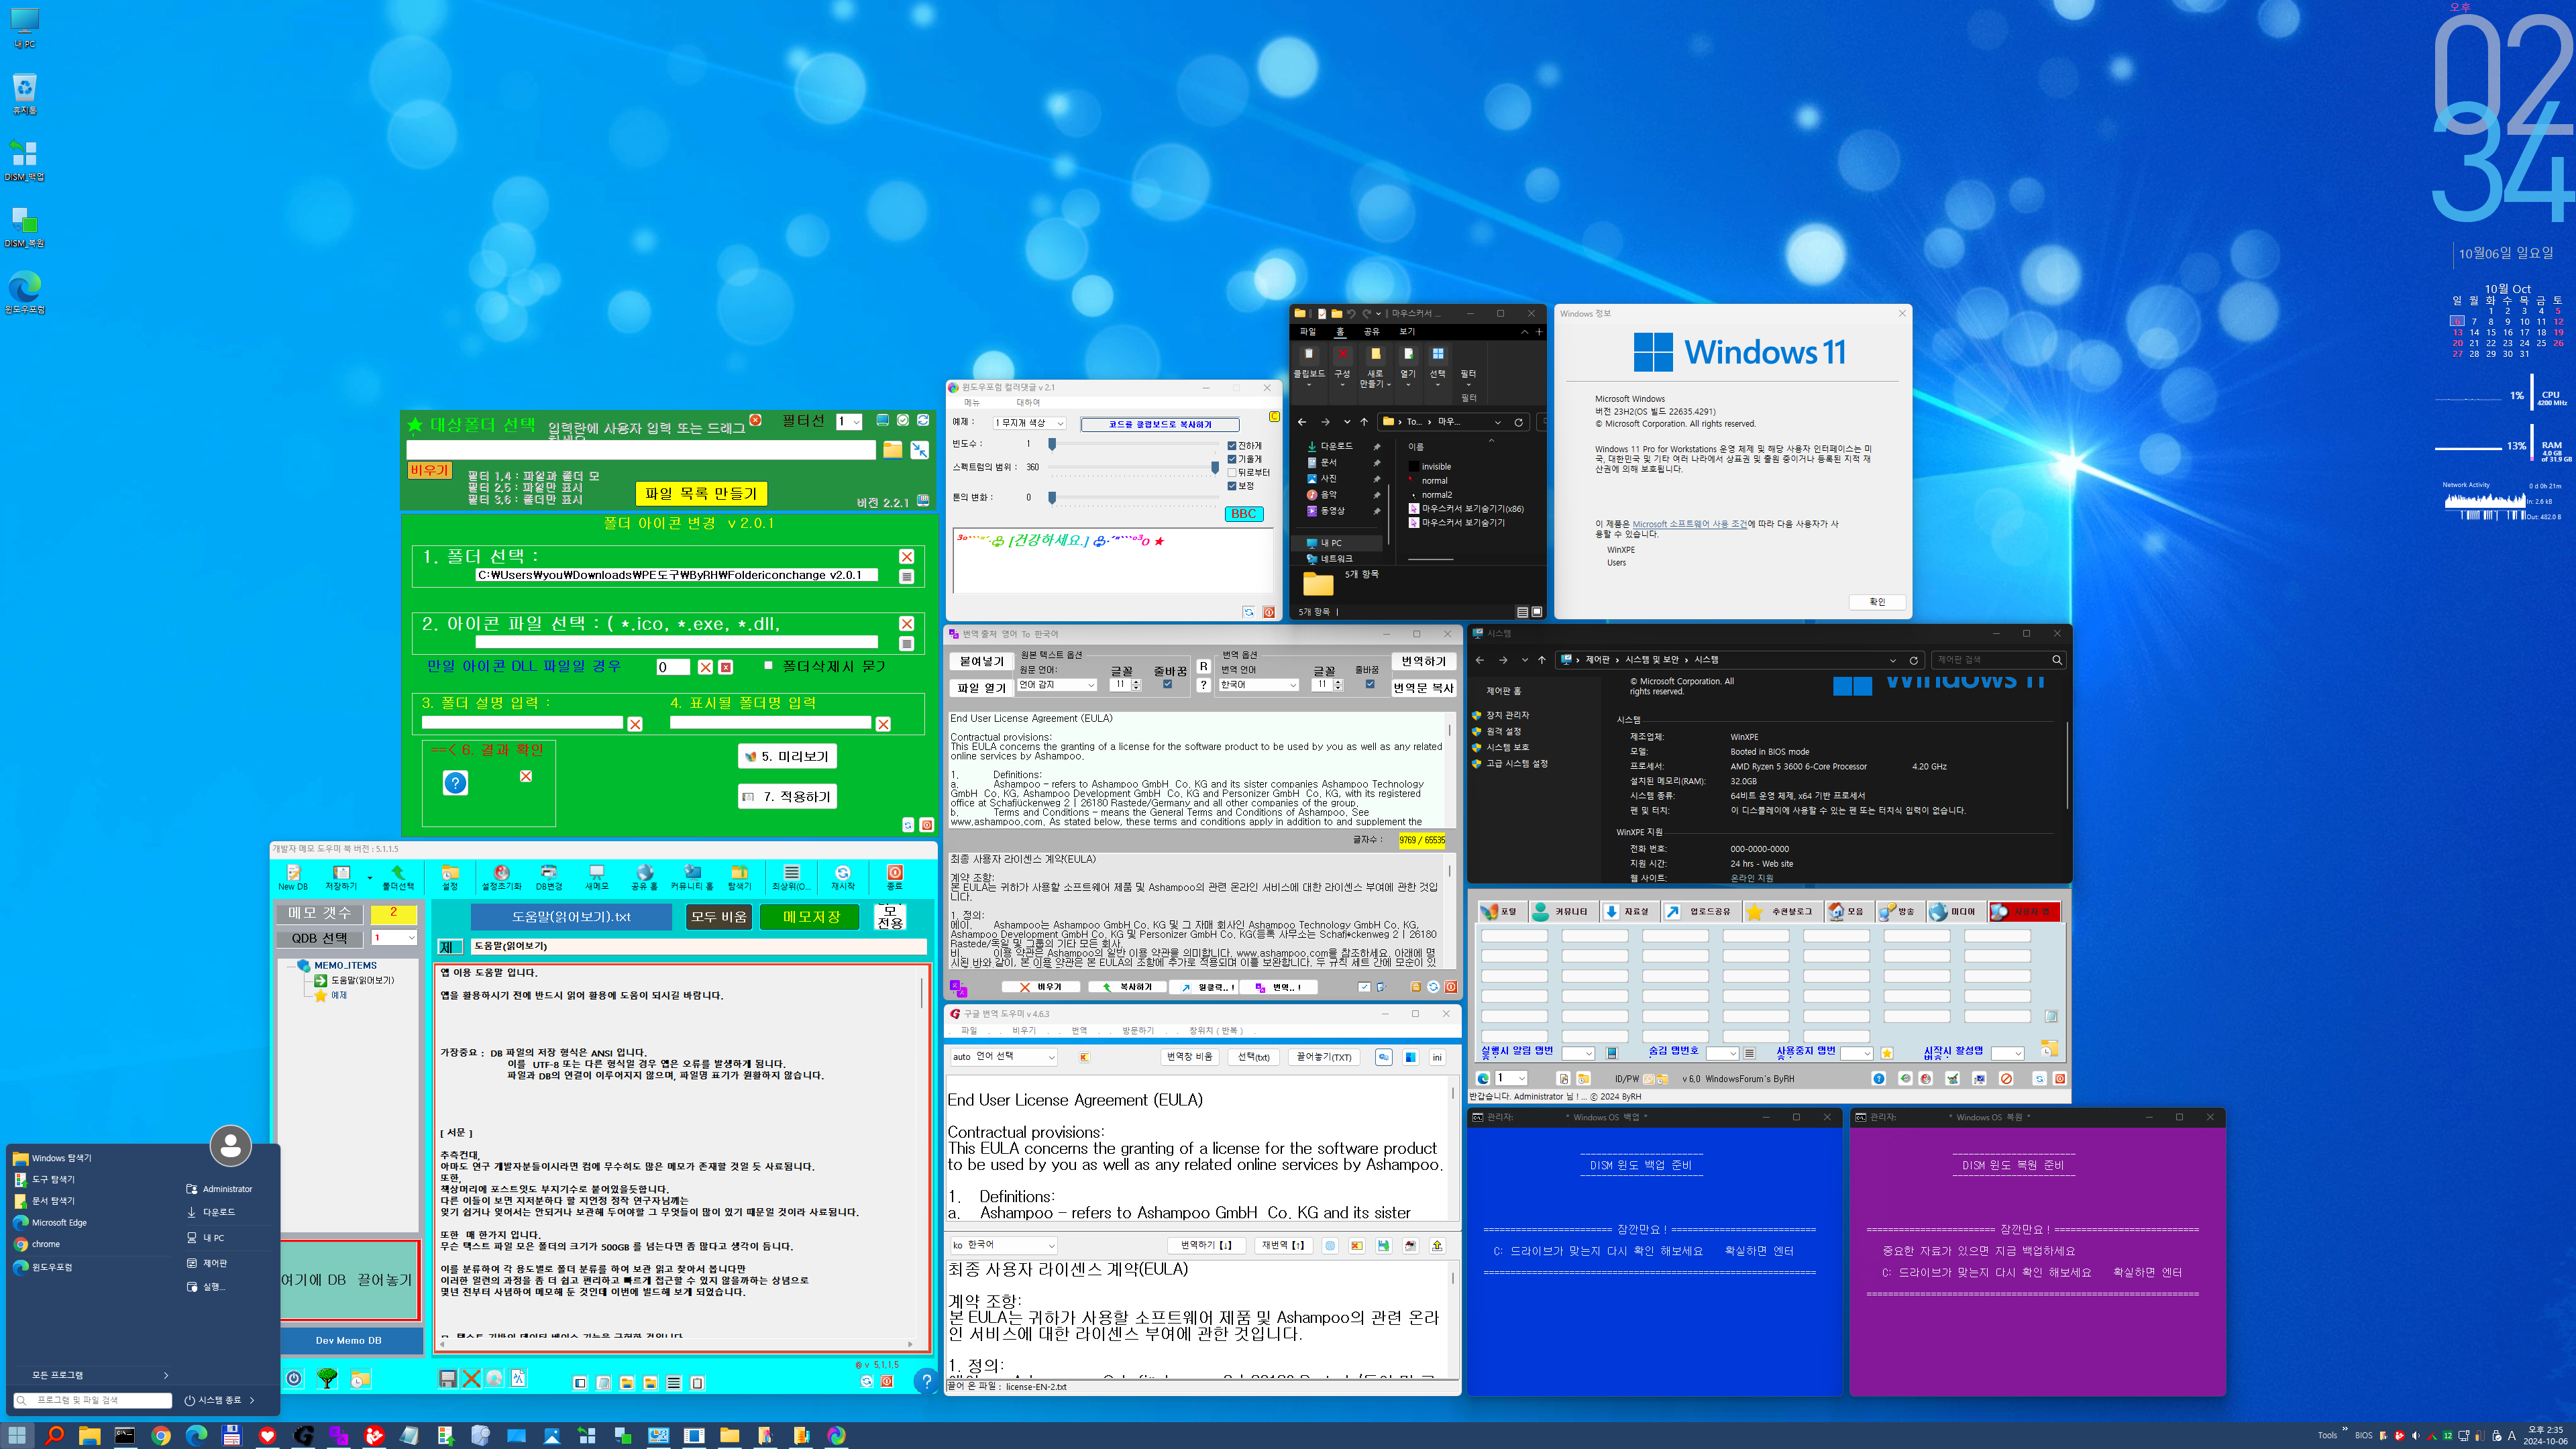Image resolution: width=2576 pixels, height=1449 pixels.
Task: Click yellow C icon in 컬러댓글 window
Action: tap(1274, 417)
